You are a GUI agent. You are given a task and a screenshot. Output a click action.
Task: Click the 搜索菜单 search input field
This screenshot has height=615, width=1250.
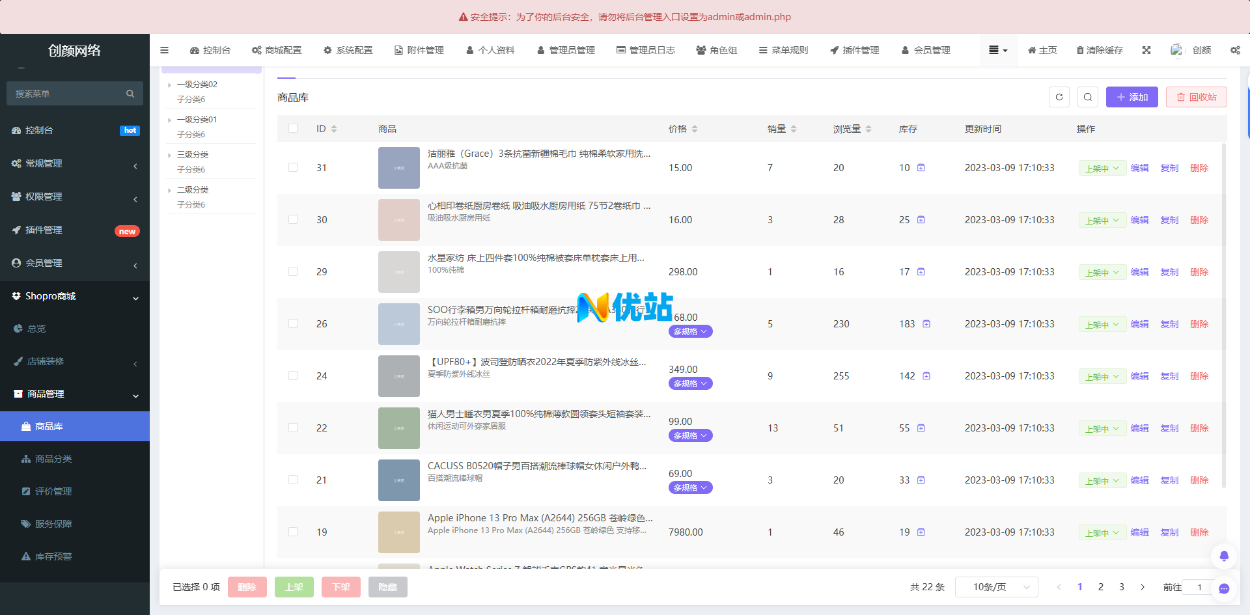pos(68,94)
